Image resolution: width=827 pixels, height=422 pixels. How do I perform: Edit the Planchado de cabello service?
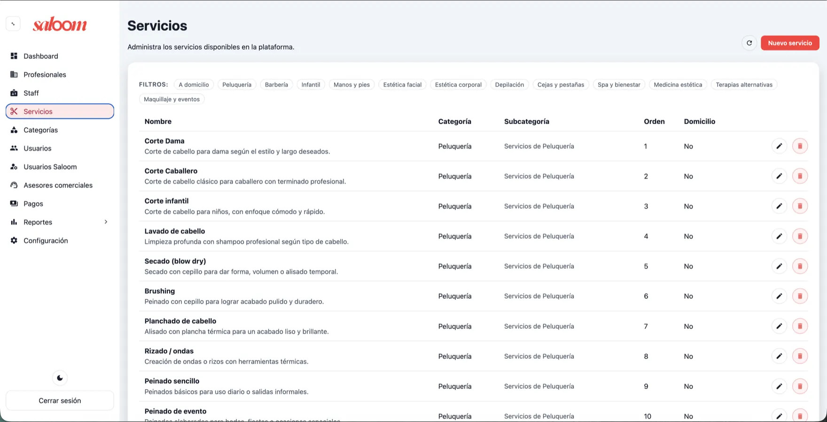[x=779, y=326]
